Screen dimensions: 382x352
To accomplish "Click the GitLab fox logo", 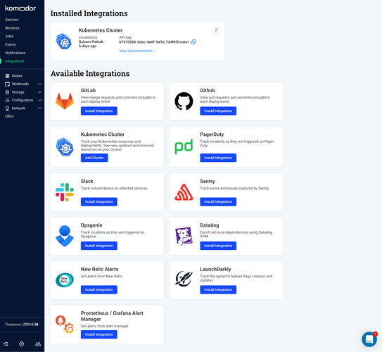I will (65, 101).
